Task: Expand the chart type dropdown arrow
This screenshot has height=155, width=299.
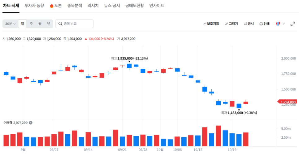Action: (x=284, y=24)
